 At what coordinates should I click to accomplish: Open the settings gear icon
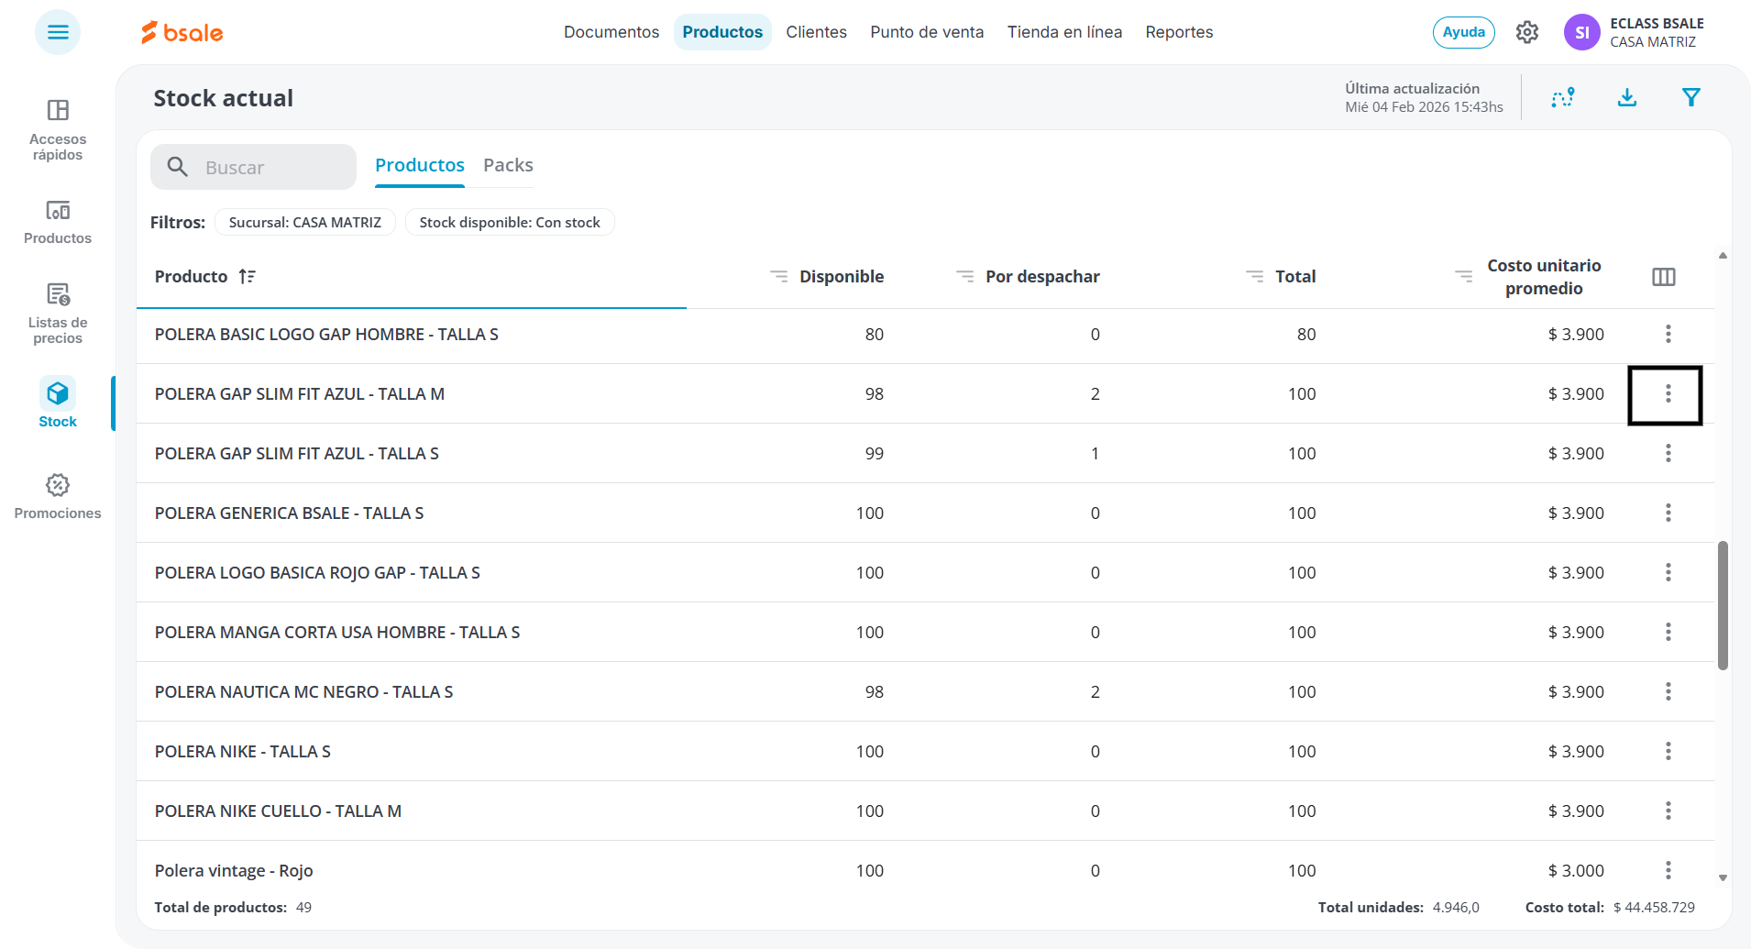[x=1527, y=32]
